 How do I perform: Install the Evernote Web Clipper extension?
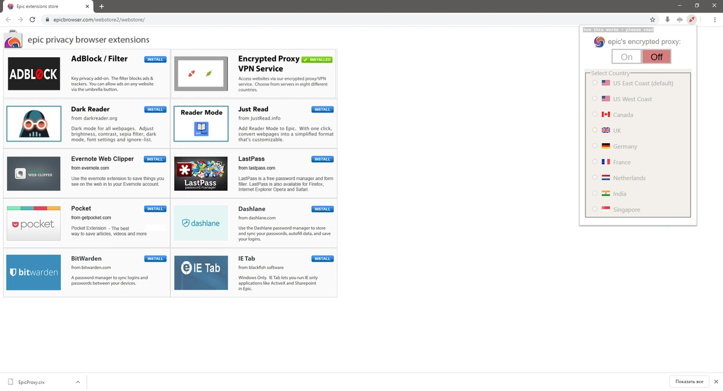[x=155, y=159]
